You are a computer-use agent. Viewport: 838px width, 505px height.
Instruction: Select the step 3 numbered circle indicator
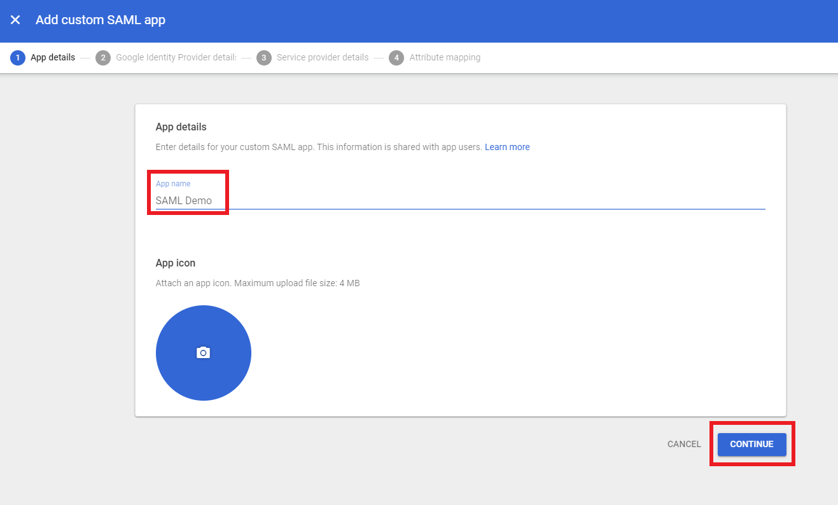point(265,57)
